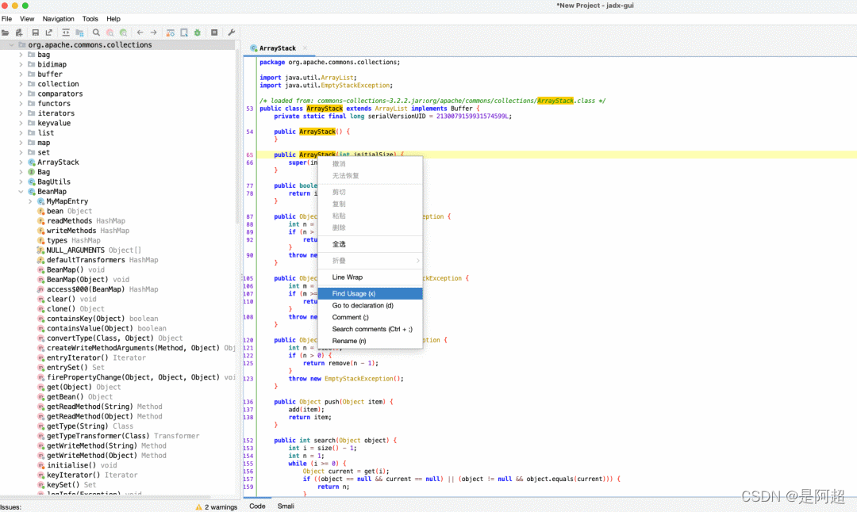Image resolution: width=857 pixels, height=512 pixels.
Task: Click the field icon beside readMethods
Action: tap(40, 221)
